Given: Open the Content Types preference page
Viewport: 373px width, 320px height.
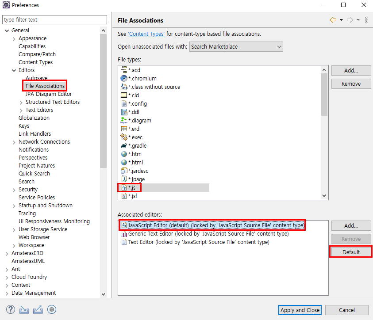Looking at the screenshot, I should 36,62.
